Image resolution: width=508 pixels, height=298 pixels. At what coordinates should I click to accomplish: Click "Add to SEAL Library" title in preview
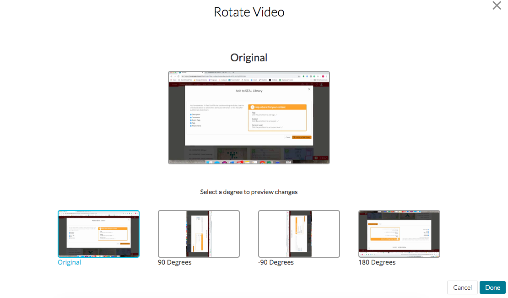(x=249, y=91)
